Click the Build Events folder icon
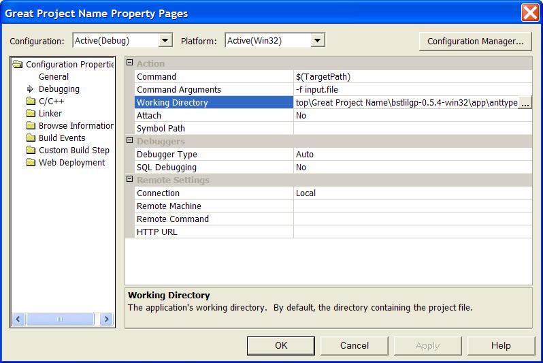This screenshot has height=363, width=543. click(31, 138)
